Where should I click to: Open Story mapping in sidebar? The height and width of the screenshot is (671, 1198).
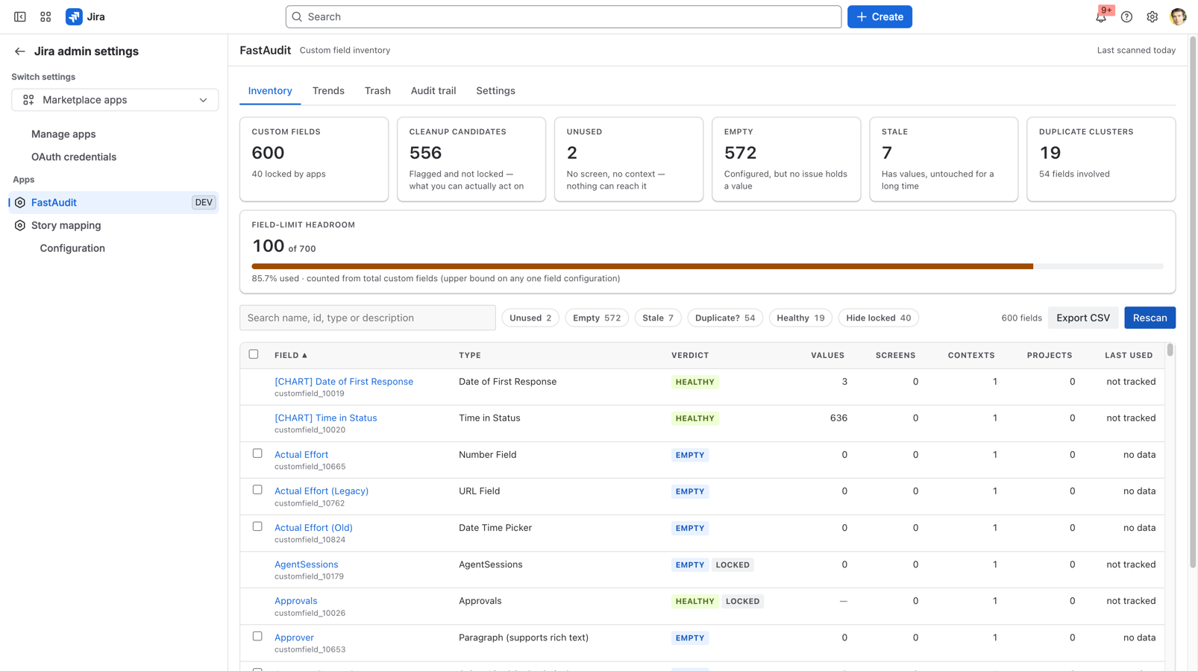pyautogui.click(x=66, y=225)
